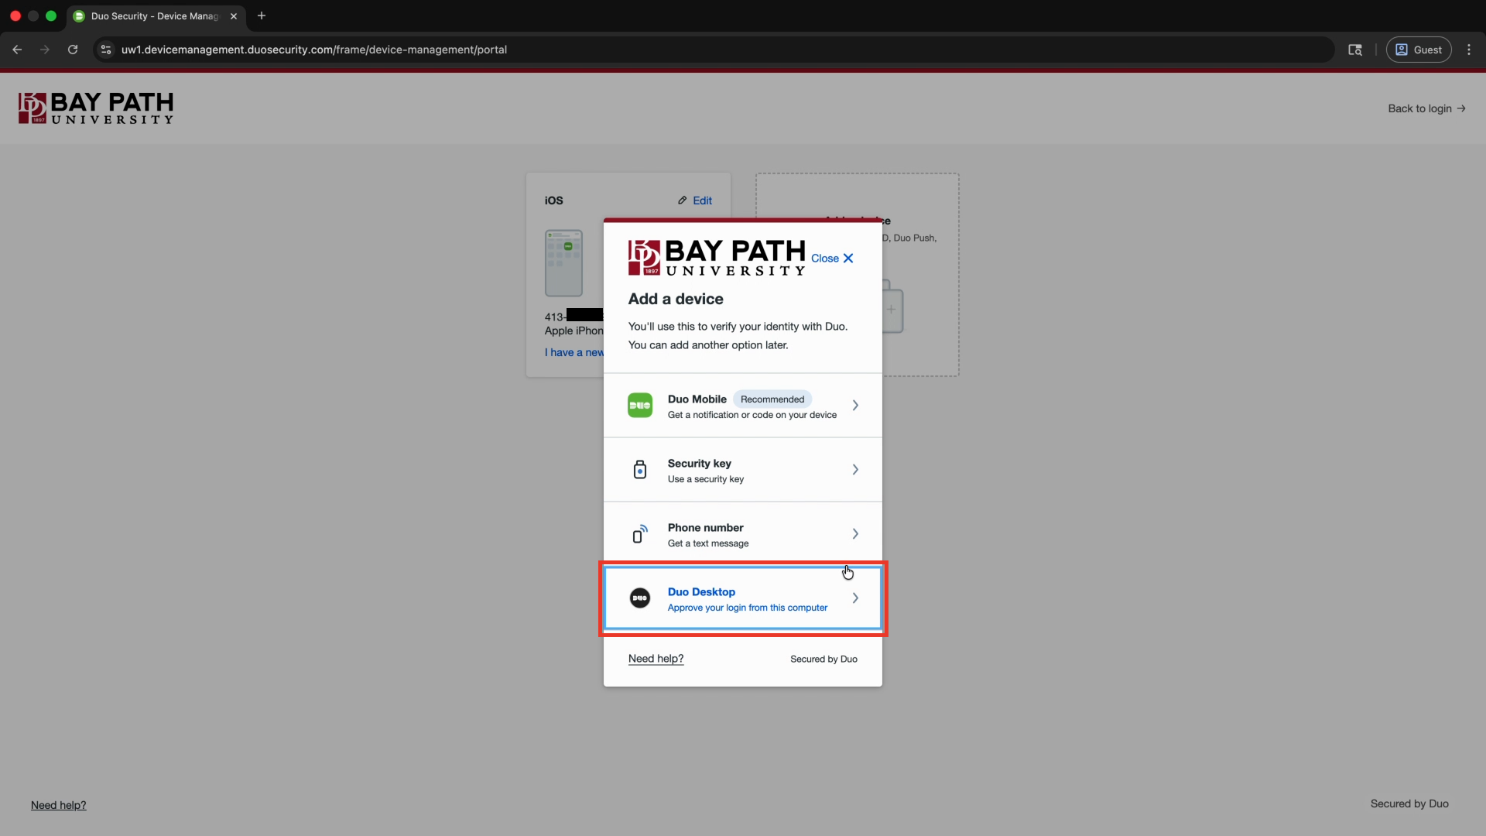Click the iOS device label
Viewport: 1486px width, 836px height.
554,200
